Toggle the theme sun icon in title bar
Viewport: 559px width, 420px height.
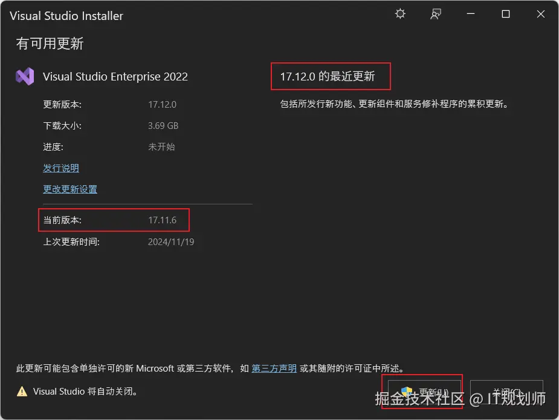[400, 14]
